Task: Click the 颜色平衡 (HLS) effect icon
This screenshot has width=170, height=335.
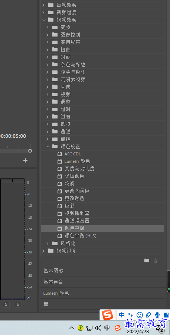Action: pos(60,236)
